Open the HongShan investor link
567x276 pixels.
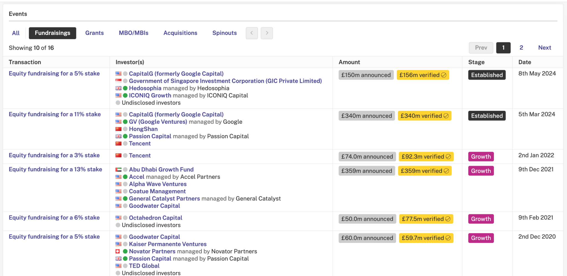pyautogui.click(x=143, y=129)
